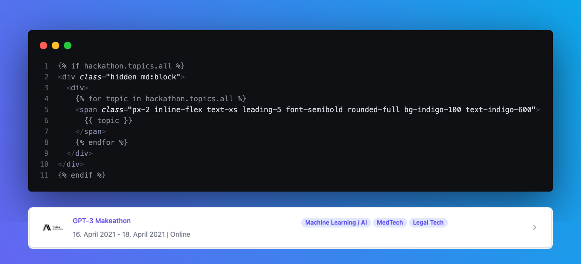Select the MedTech topic tag

point(390,222)
